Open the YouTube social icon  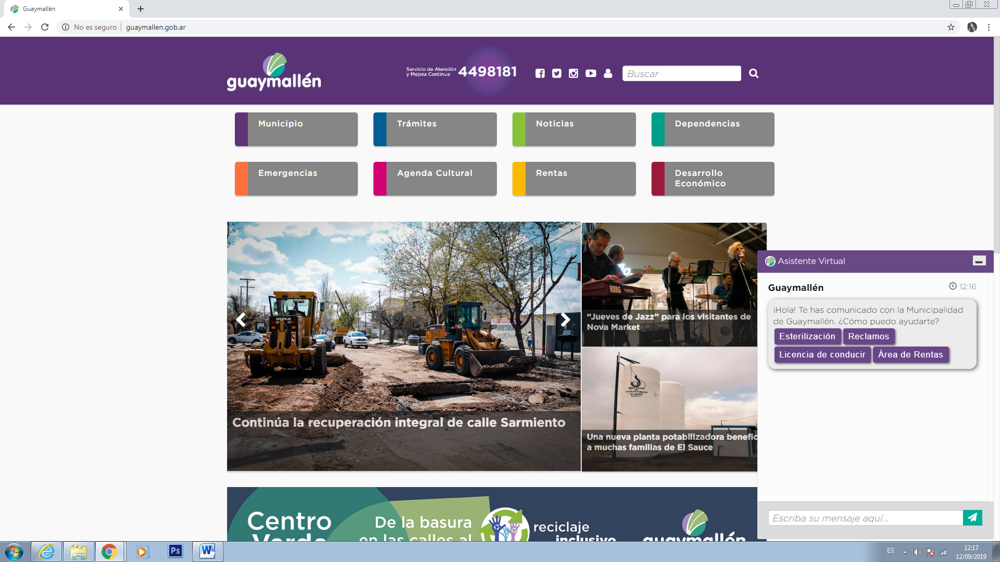(x=591, y=73)
